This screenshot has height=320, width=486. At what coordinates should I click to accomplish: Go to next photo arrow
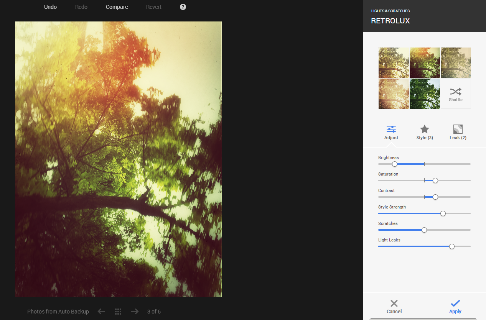click(x=135, y=312)
